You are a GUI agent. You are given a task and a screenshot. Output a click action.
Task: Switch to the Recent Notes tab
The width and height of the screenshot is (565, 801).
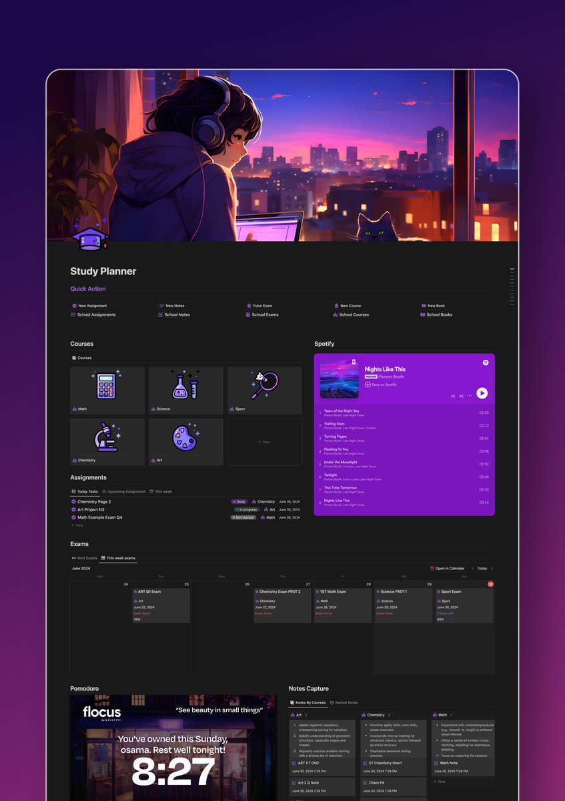[344, 703]
